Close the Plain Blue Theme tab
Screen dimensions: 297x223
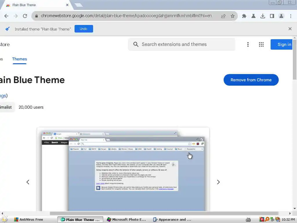click(x=67, y=5)
